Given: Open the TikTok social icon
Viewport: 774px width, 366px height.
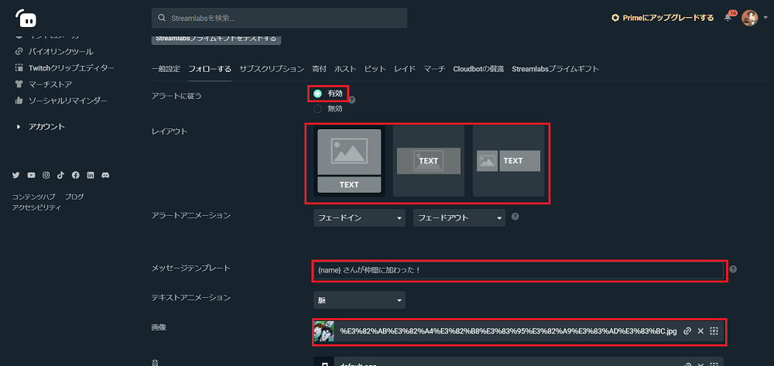Looking at the screenshot, I should 60,175.
